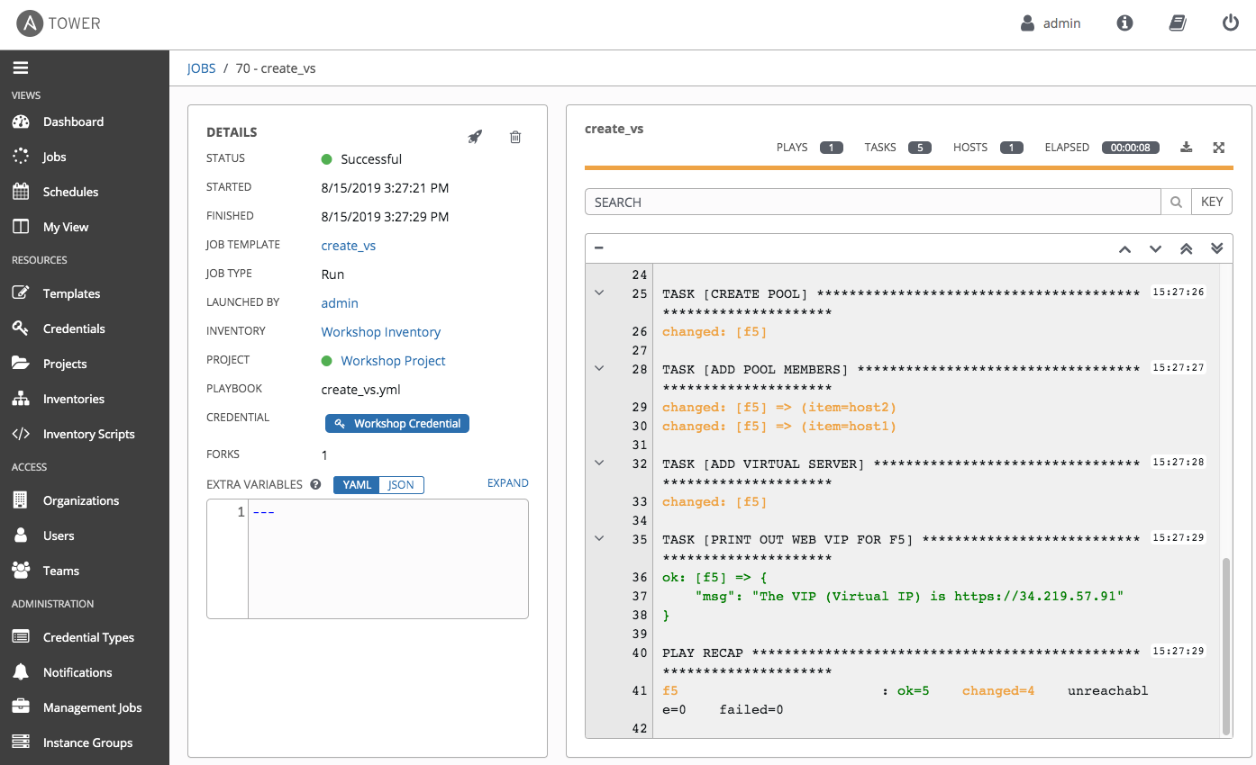Click the Organizations building icon
The height and width of the screenshot is (765, 1256).
[21, 500]
